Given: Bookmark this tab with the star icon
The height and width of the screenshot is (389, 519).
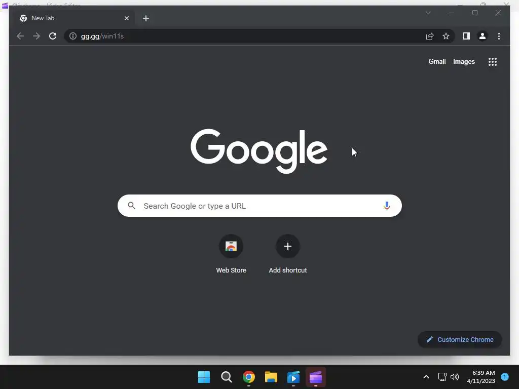Looking at the screenshot, I should click(x=446, y=36).
